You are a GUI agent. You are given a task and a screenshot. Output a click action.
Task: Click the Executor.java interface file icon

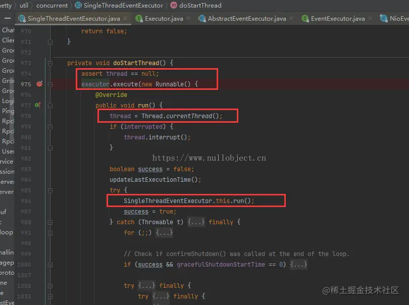click(x=139, y=19)
